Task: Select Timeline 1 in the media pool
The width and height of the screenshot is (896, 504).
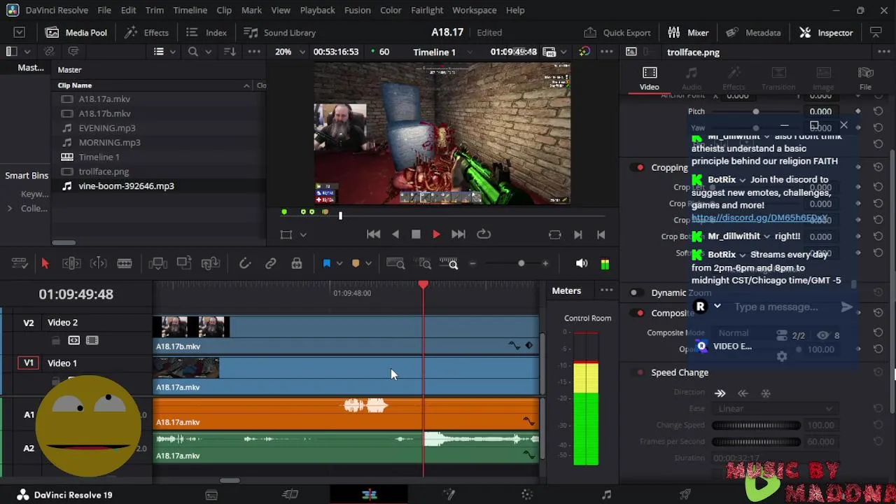Action: pos(99,157)
